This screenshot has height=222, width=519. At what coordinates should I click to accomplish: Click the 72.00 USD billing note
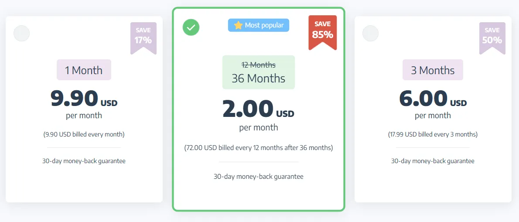tap(258, 148)
